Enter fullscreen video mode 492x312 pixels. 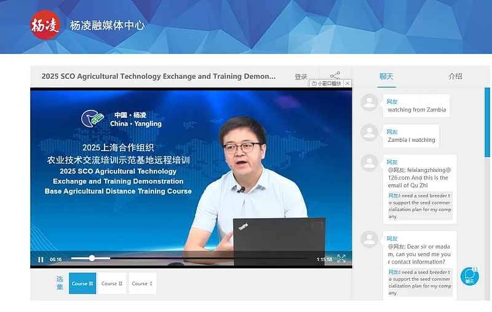tap(341, 259)
